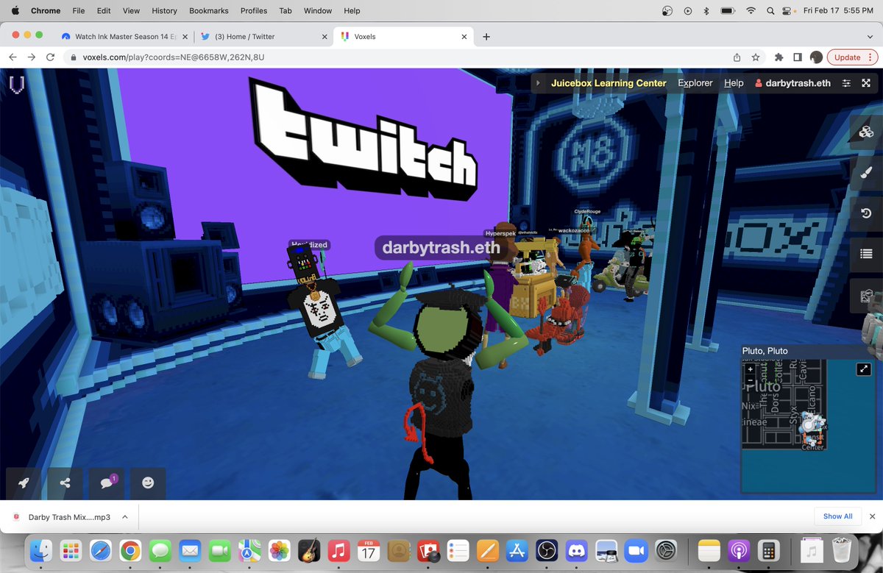
Task: Open the Window menu in the menu bar
Action: [318, 11]
